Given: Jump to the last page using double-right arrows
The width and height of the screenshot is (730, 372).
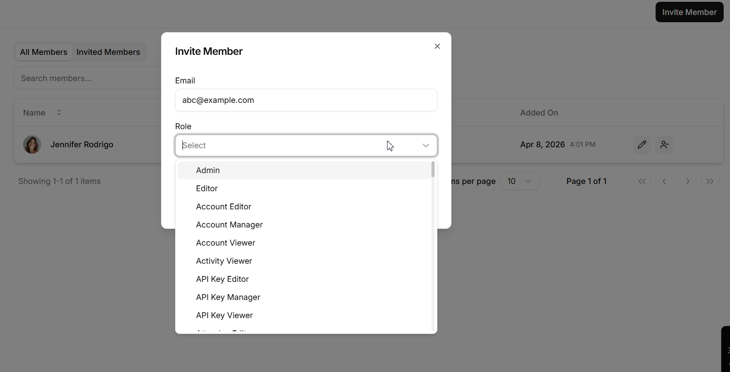Looking at the screenshot, I should pyautogui.click(x=710, y=181).
